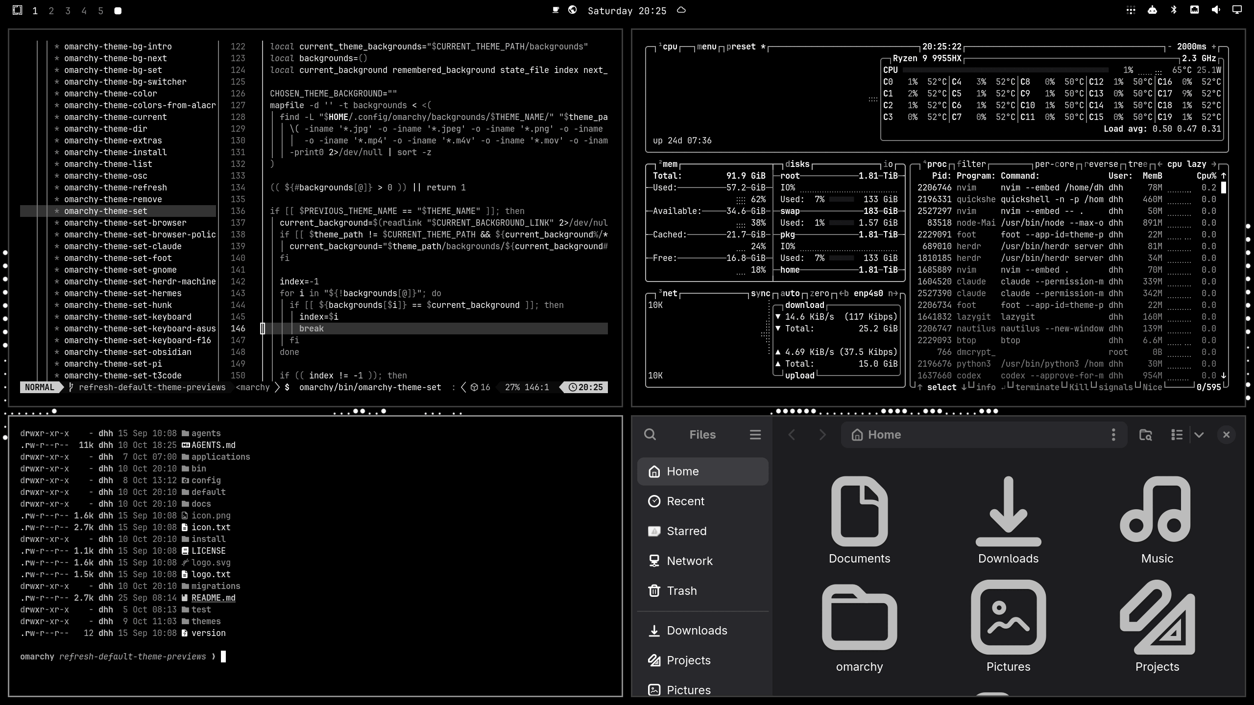Viewport: 1254px width, 705px height.
Task: Switch to workspace 4 in top bar
Action: (x=84, y=11)
